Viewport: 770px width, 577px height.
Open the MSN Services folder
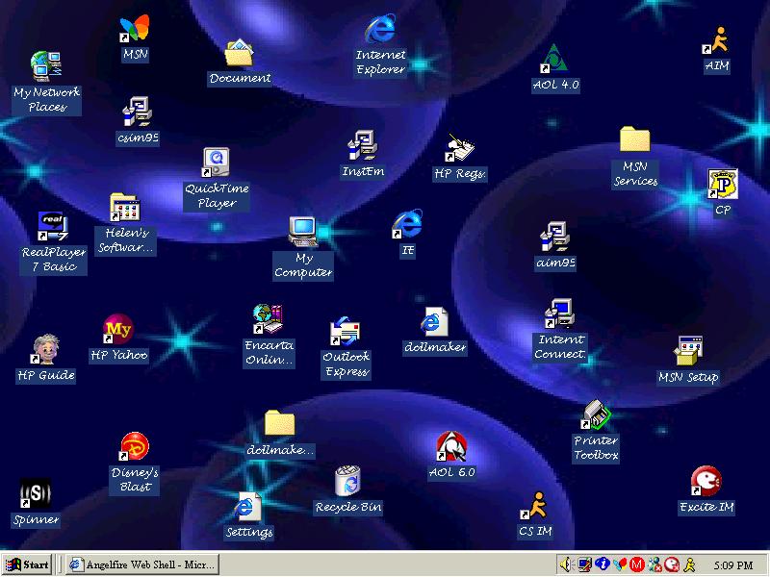(x=634, y=140)
